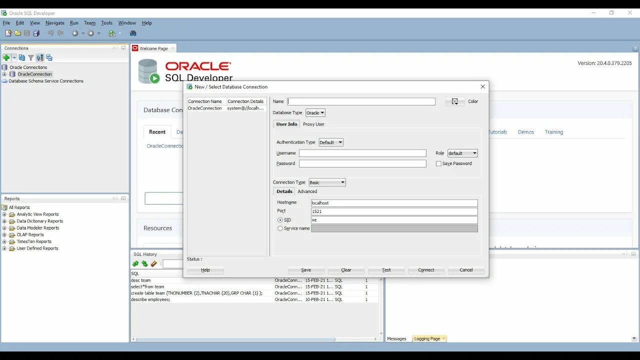Open the Tools menu

[x=107, y=23]
